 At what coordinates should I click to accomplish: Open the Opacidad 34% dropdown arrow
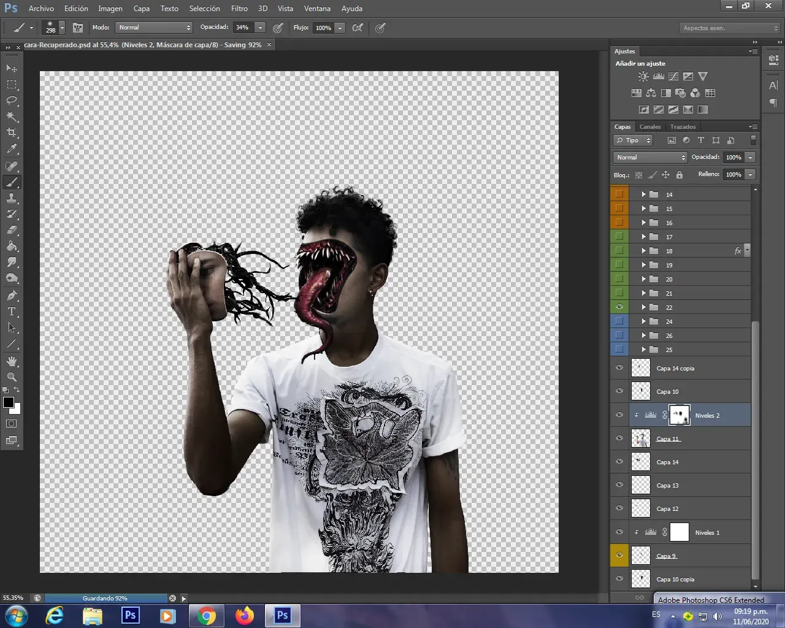pos(260,28)
